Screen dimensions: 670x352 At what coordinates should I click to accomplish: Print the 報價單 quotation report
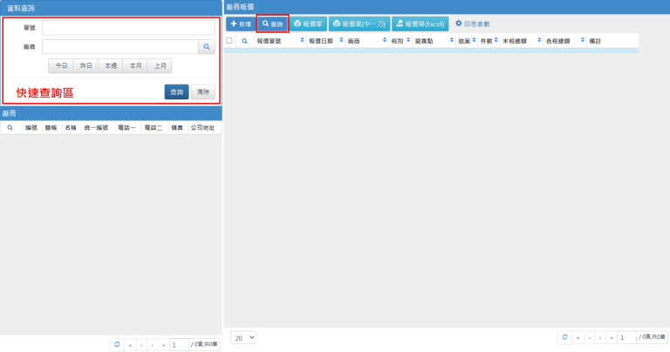point(308,24)
